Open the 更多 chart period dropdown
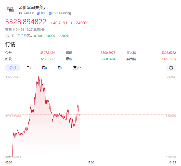The image size is (181, 166). pos(78,68)
